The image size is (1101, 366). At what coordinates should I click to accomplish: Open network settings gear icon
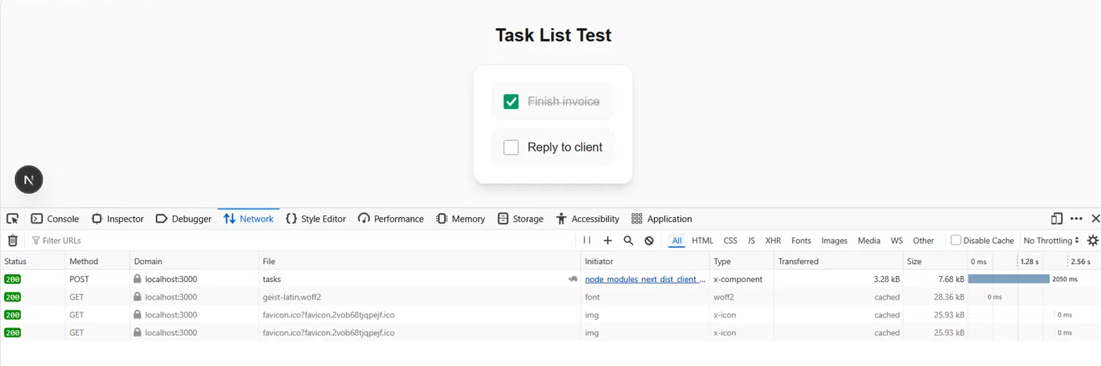click(x=1092, y=241)
